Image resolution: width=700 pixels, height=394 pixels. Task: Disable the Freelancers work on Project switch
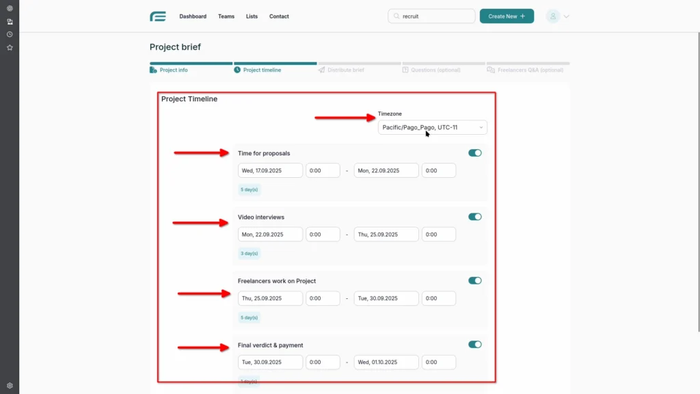click(x=474, y=280)
